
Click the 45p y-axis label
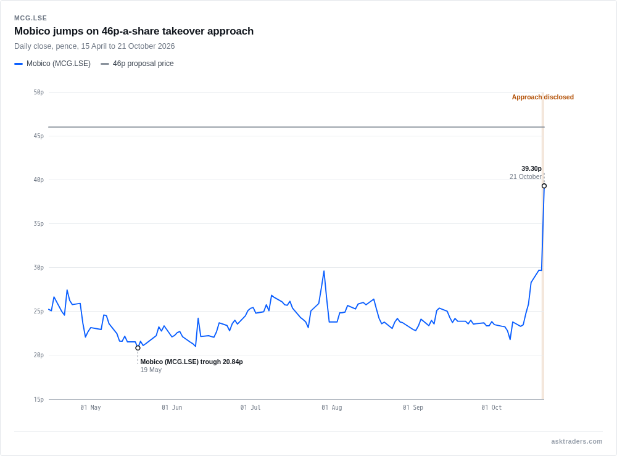38,136
